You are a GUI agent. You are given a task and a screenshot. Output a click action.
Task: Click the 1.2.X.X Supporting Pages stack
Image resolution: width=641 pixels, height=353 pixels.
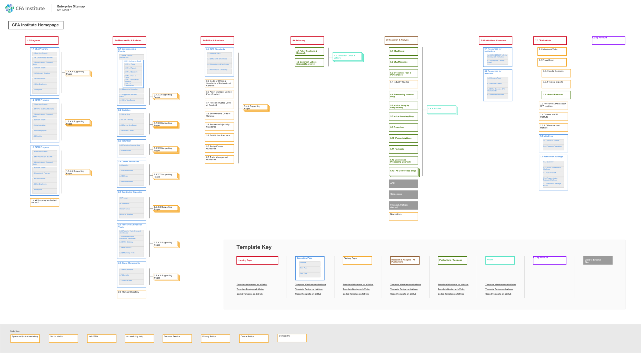[x=78, y=123]
